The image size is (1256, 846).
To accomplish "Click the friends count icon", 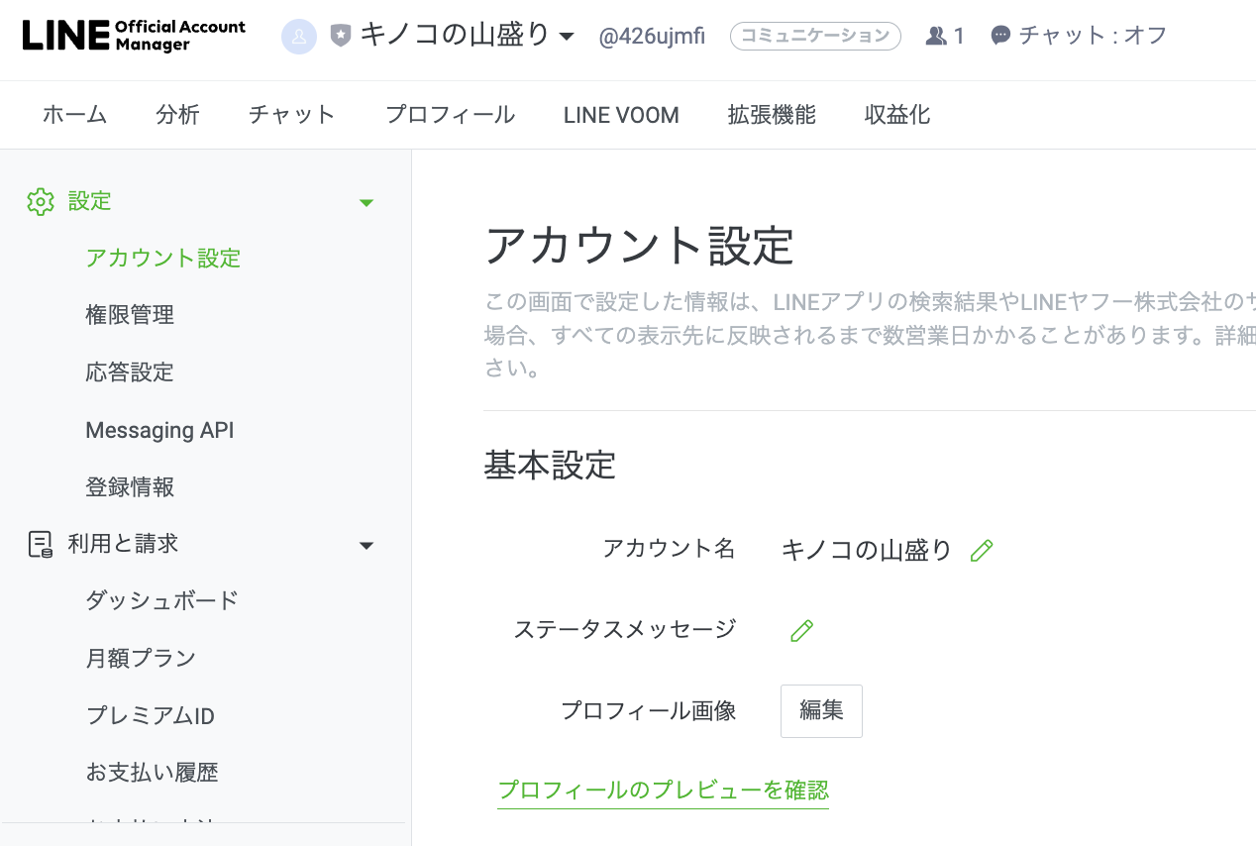I will 936,37.
